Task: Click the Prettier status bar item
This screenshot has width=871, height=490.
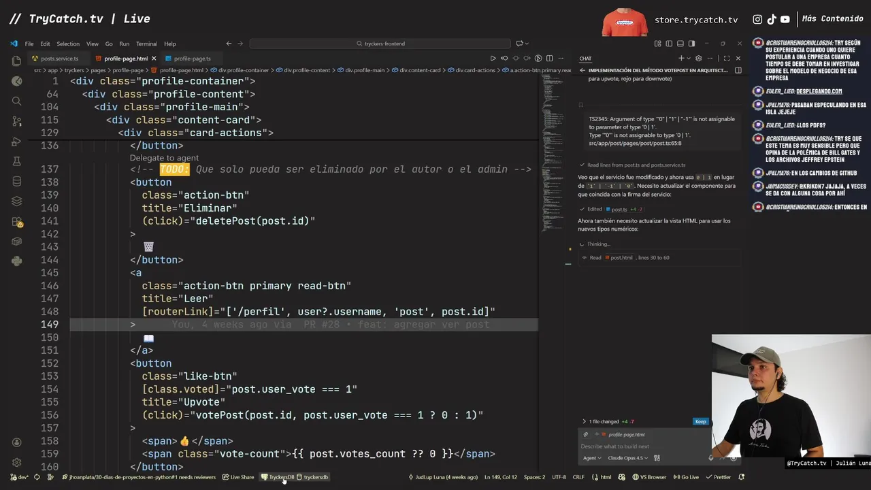Action: pyautogui.click(x=718, y=477)
